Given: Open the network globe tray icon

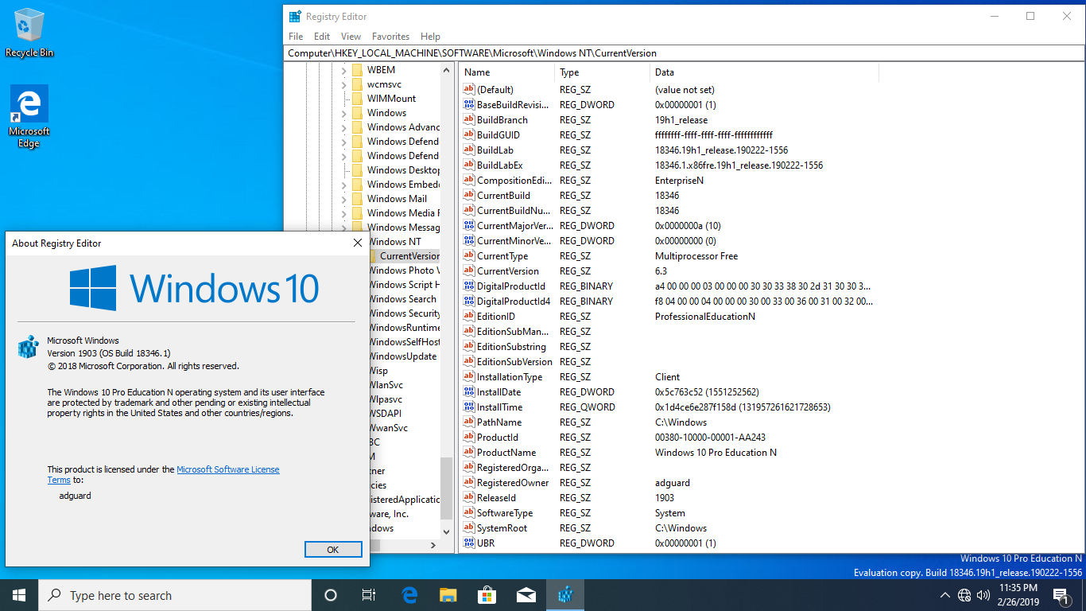Looking at the screenshot, I should pyautogui.click(x=964, y=595).
